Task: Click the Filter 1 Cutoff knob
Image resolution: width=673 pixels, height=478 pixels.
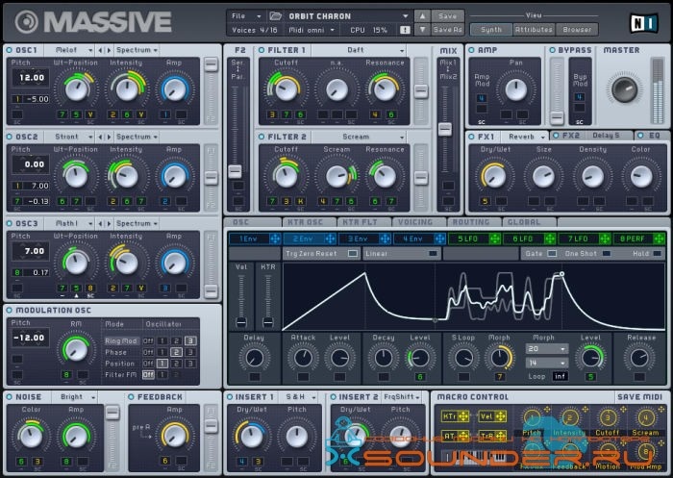Action: coord(286,89)
